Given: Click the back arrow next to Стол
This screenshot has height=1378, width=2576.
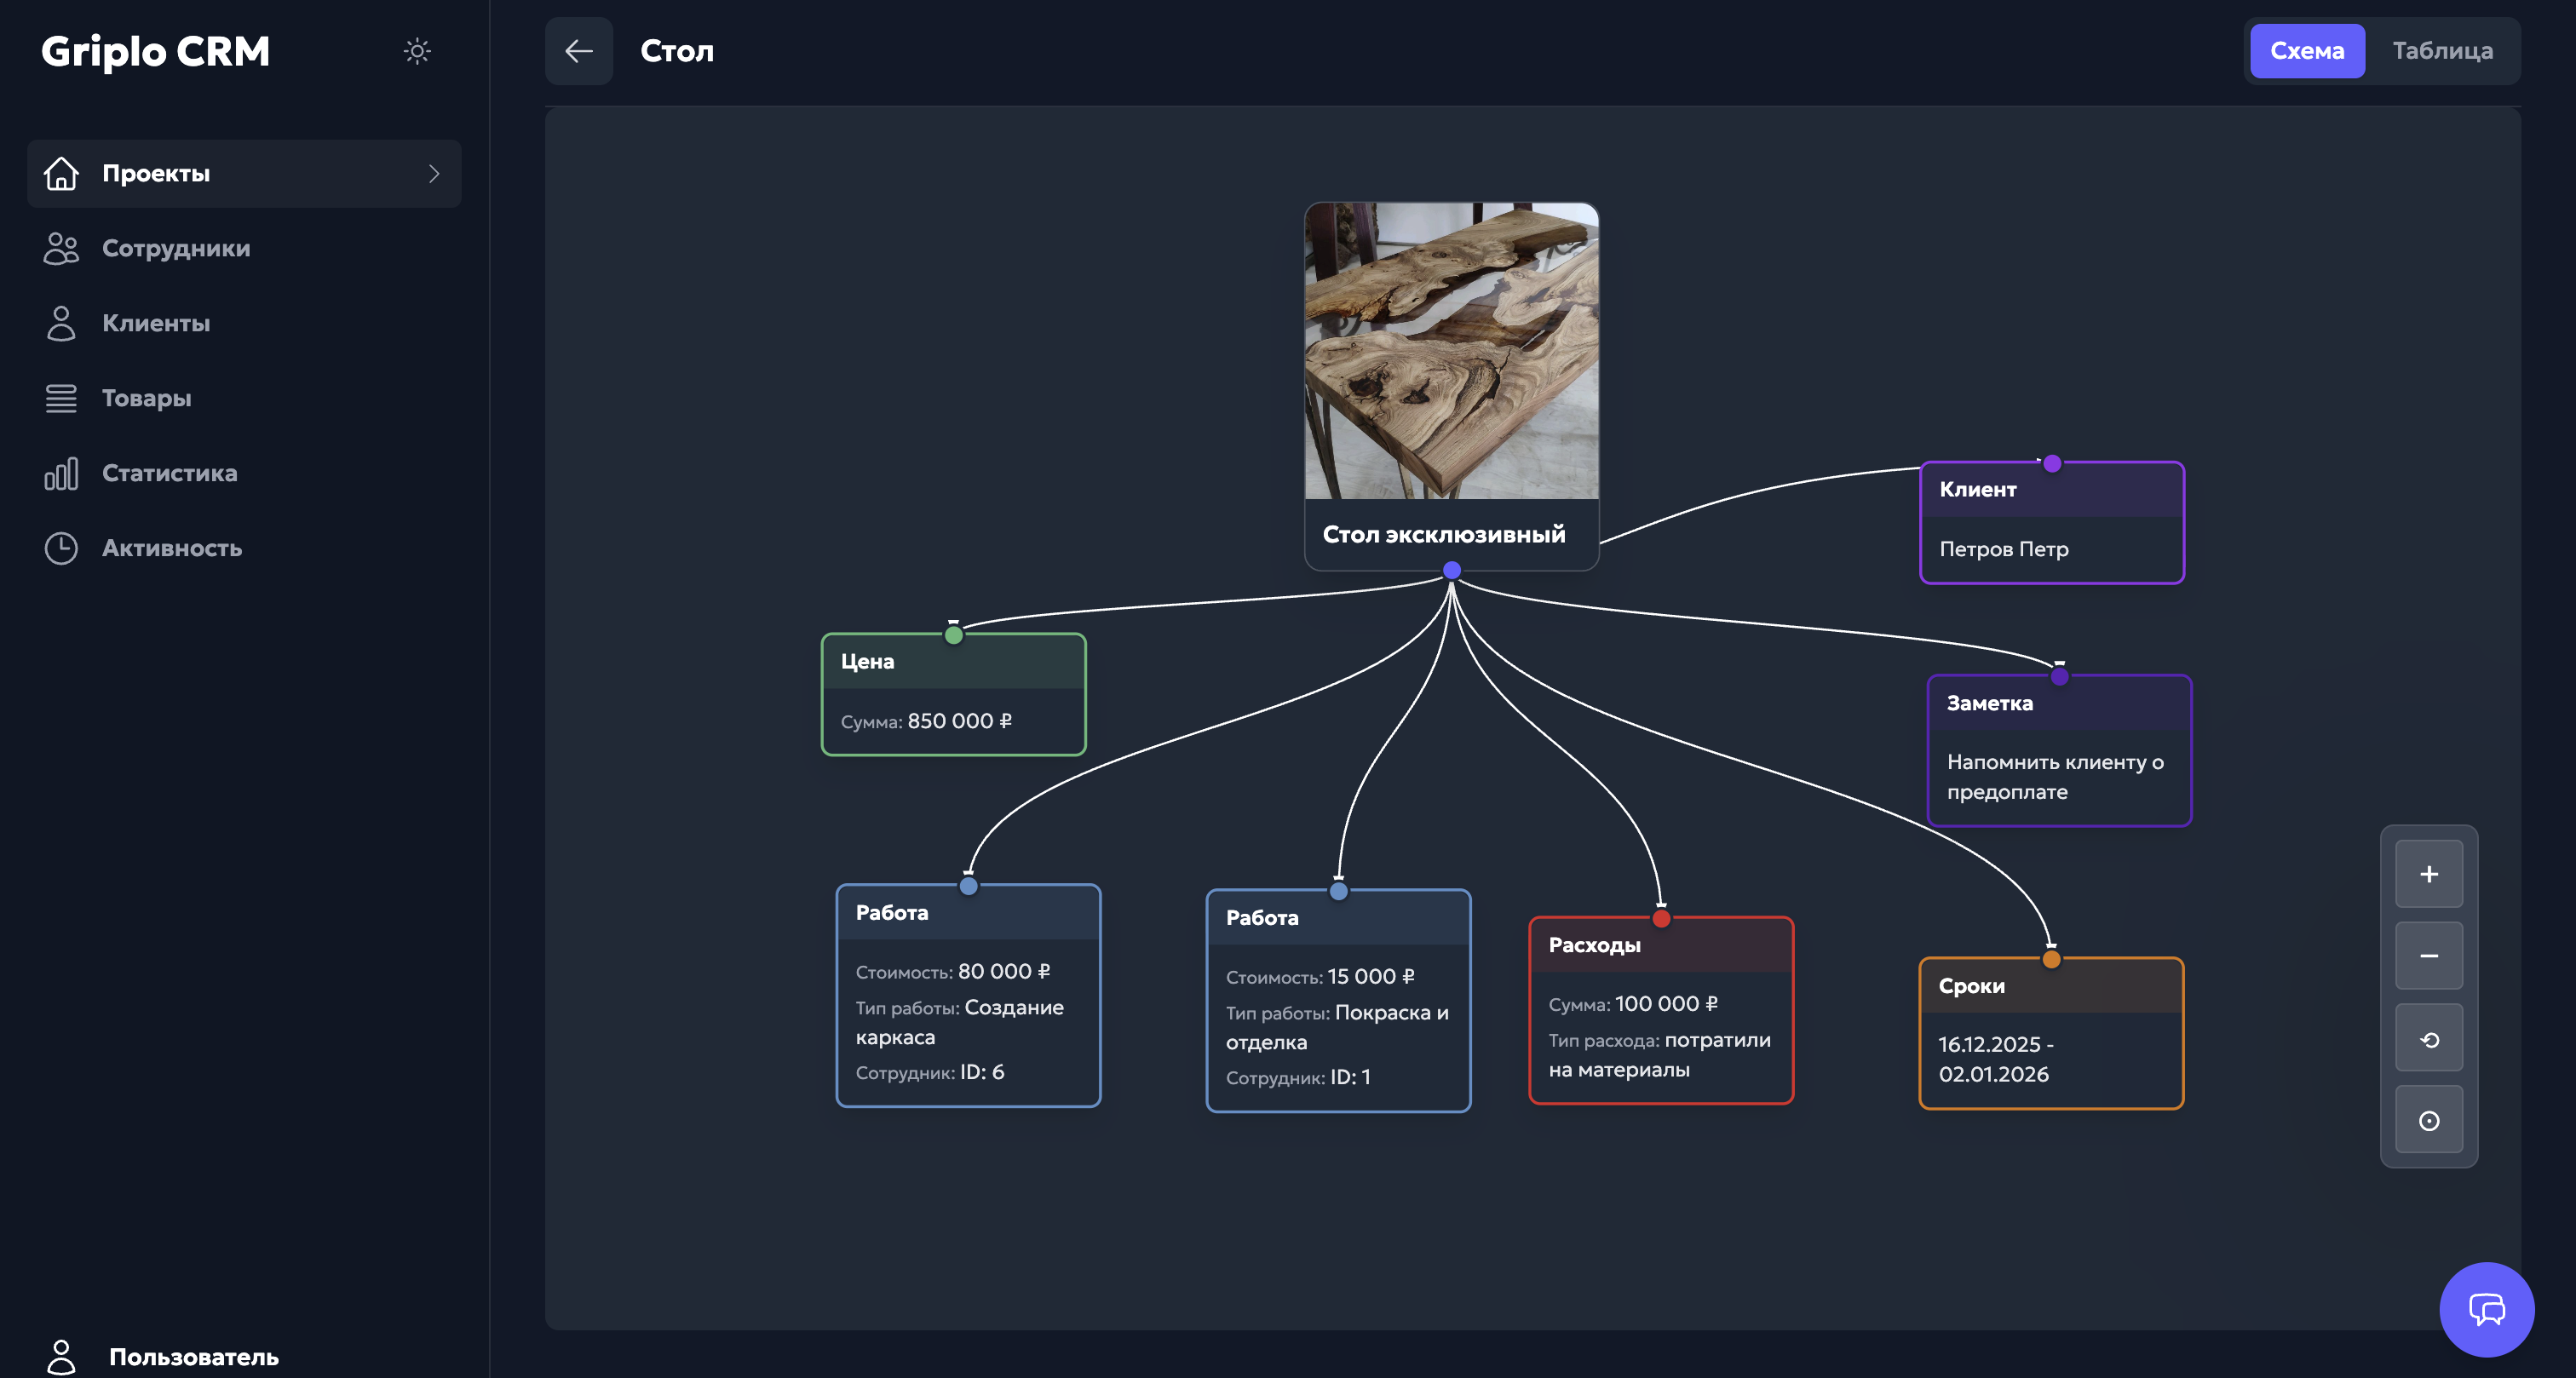Looking at the screenshot, I should (578, 50).
